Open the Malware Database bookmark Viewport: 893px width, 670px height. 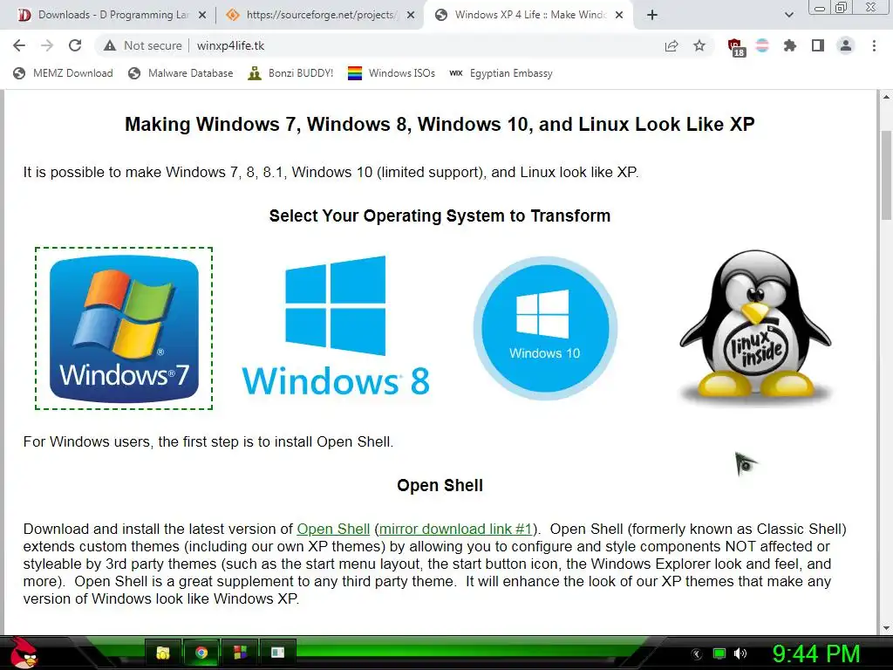pos(181,73)
